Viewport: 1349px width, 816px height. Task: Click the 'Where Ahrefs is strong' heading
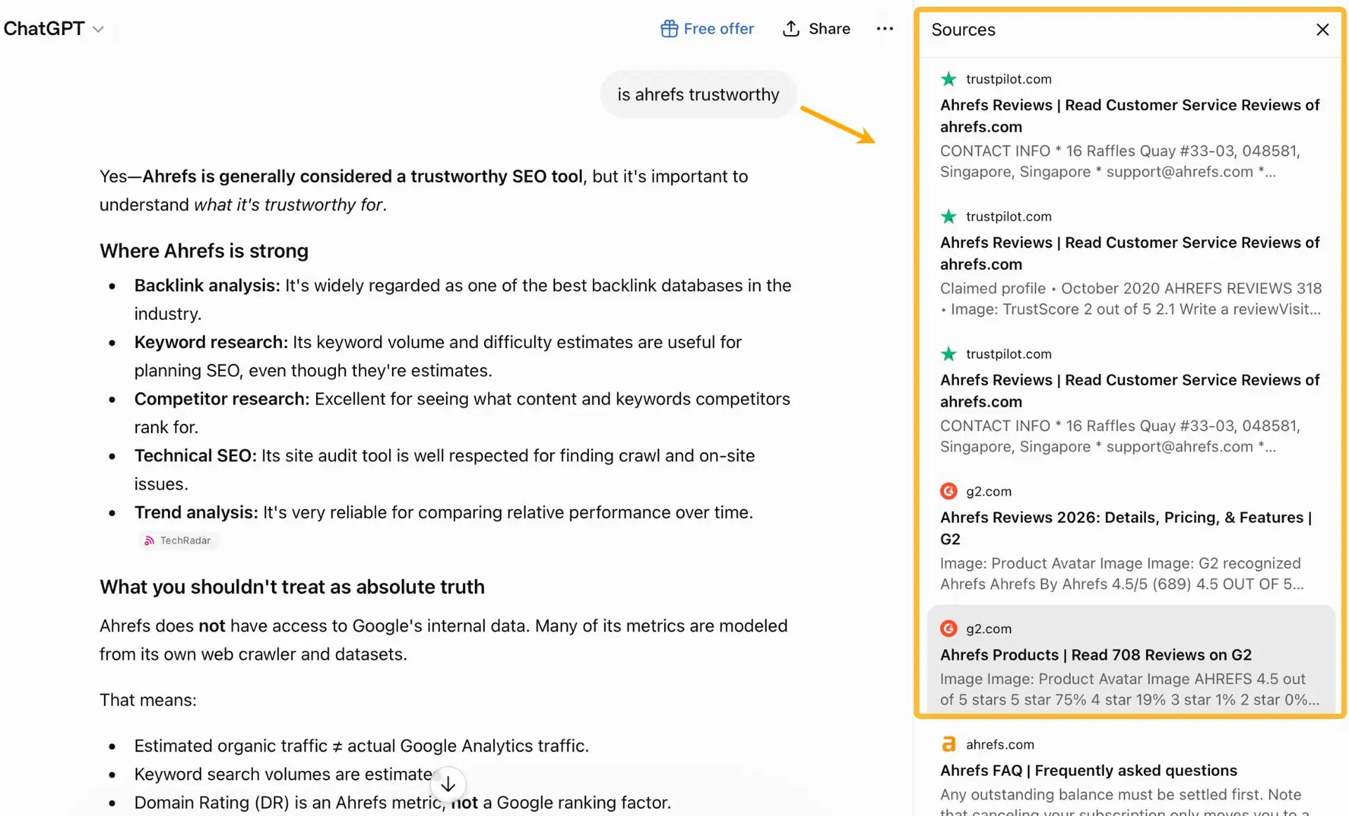point(204,251)
